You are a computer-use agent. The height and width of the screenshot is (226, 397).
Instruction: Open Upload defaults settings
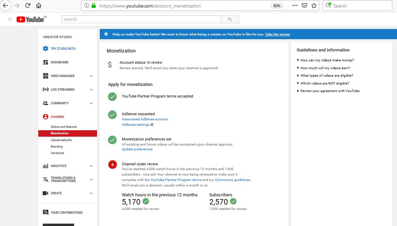61,140
